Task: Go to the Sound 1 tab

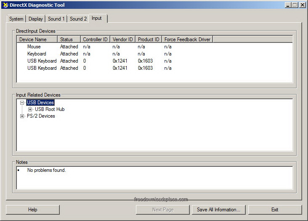Action: (x=56, y=19)
